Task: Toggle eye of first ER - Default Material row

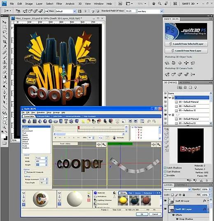Action: tap(165, 102)
